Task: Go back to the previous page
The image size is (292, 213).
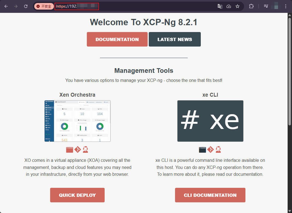Action: tap(6, 6)
